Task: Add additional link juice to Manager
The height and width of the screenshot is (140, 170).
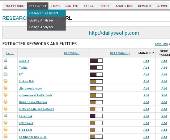Action: pos(146,137)
